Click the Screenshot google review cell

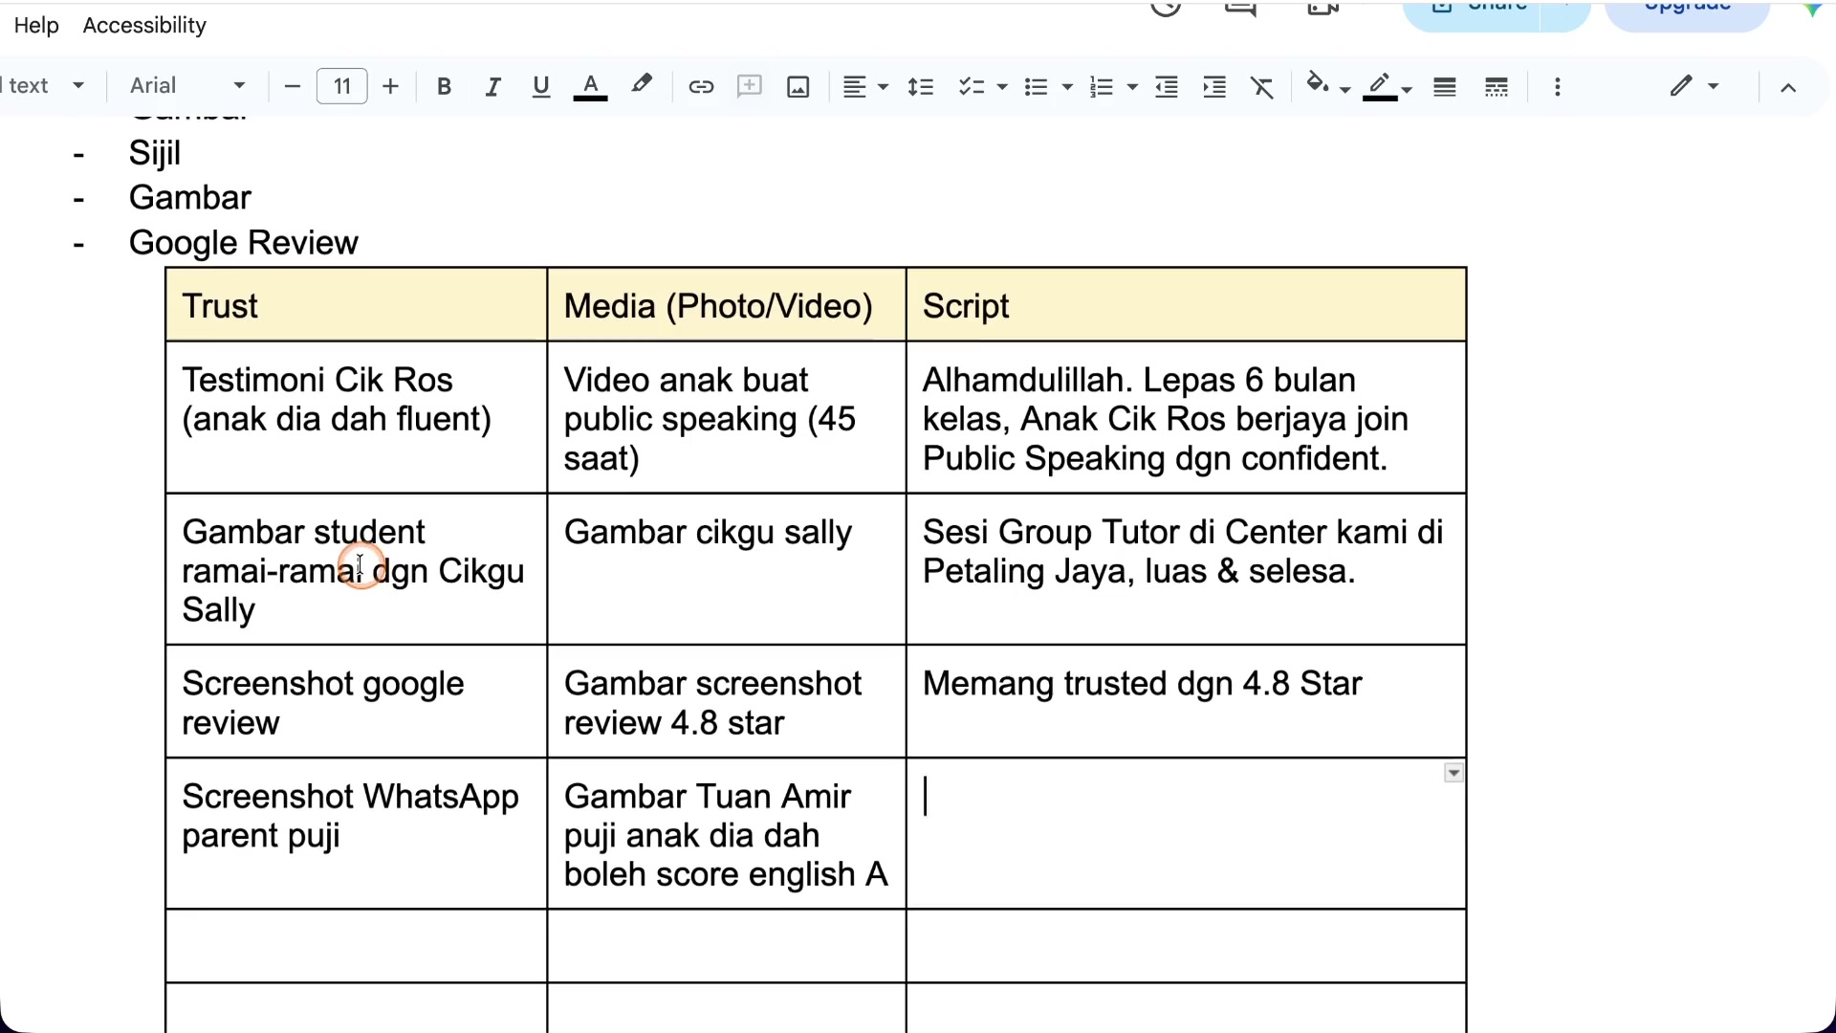click(x=356, y=702)
